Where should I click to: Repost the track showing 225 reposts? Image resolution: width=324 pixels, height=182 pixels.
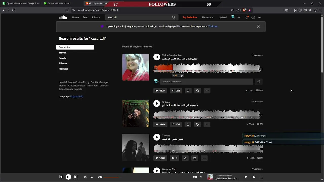[x=176, y=91]
